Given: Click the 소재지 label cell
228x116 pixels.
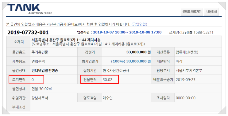Looking at the screenshot, I should 18,42.
